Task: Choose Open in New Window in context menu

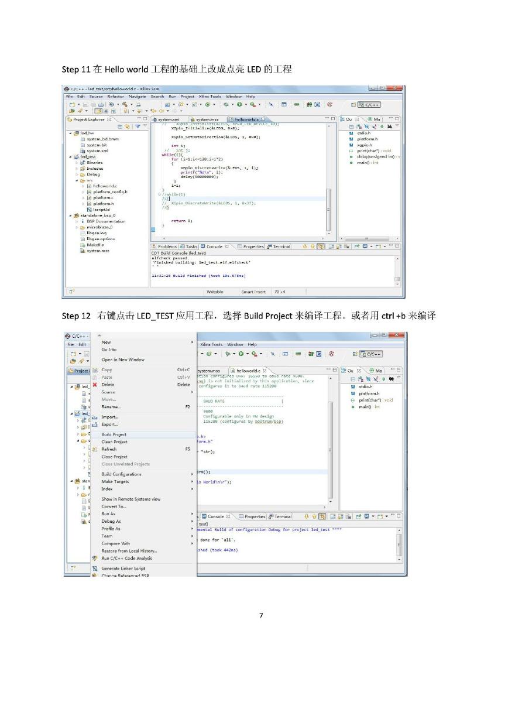Action: pos(142,359)
